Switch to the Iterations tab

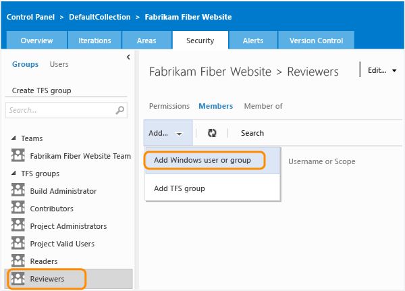point(94,41)
